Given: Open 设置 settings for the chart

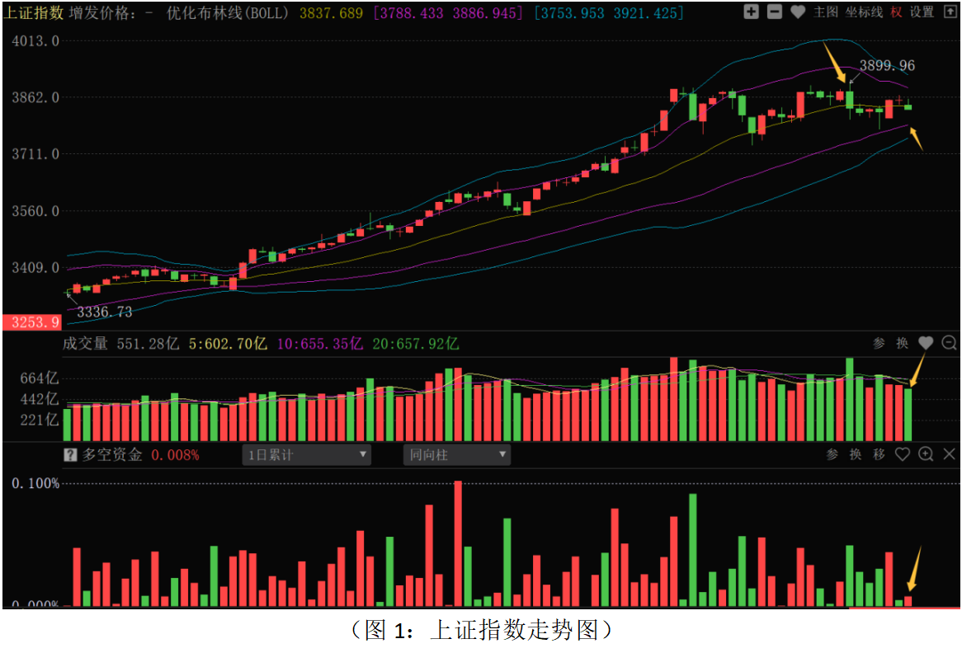Looking at the screenshot, I should 922,12.
